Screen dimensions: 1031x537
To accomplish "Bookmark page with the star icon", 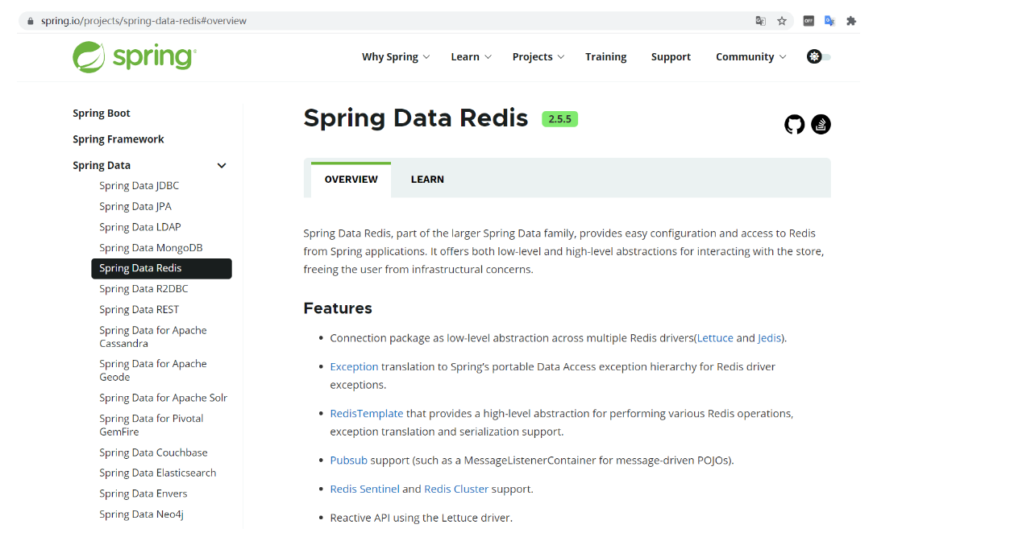I will [781, 21].
